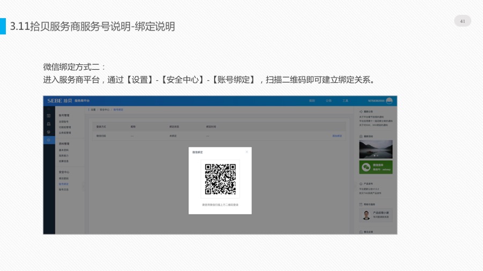Click the 绑定时间 column header
Viewport: 483px width, 271px height.
point(211,126)
